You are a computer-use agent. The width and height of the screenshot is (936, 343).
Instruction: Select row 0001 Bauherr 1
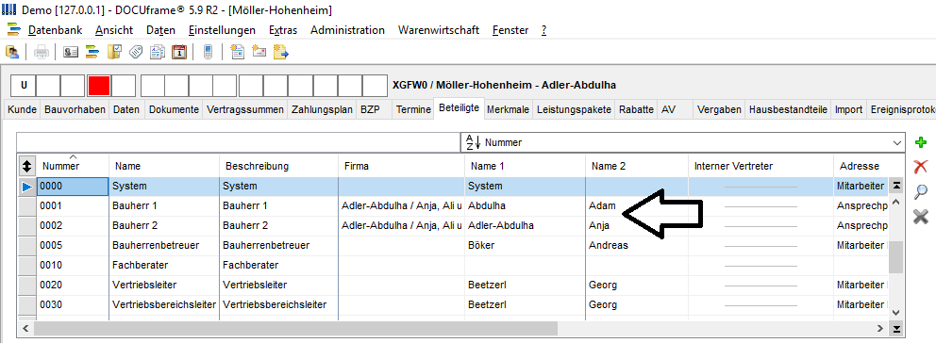(454, 205)
